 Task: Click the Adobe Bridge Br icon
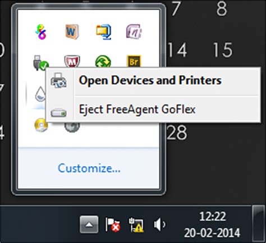(x=134, y=61)
